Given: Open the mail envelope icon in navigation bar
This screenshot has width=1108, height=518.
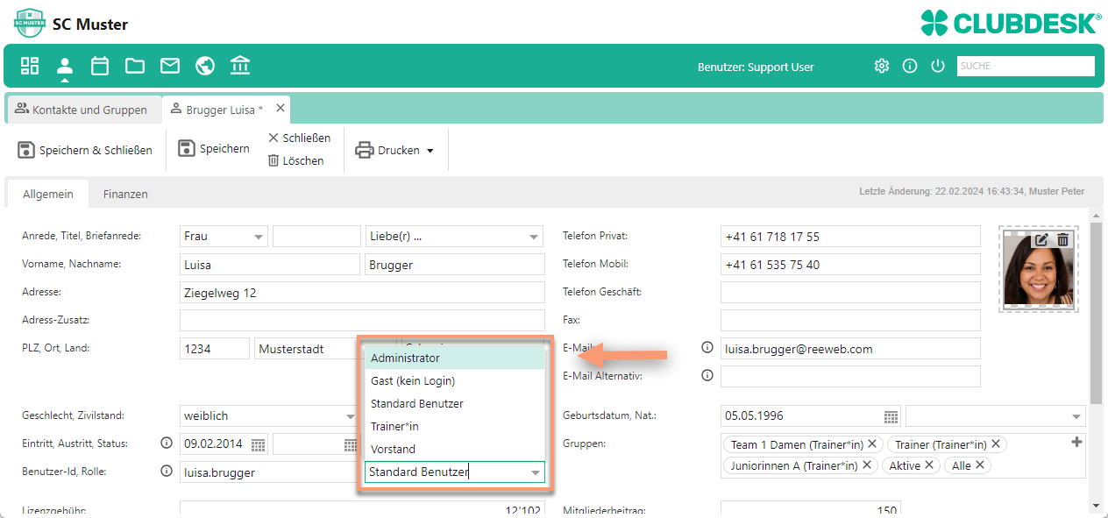Looking at the screenshot, I should tap(170, 66).
